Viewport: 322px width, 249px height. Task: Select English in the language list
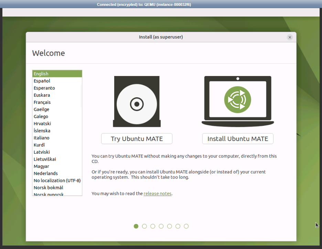[41, 74]
